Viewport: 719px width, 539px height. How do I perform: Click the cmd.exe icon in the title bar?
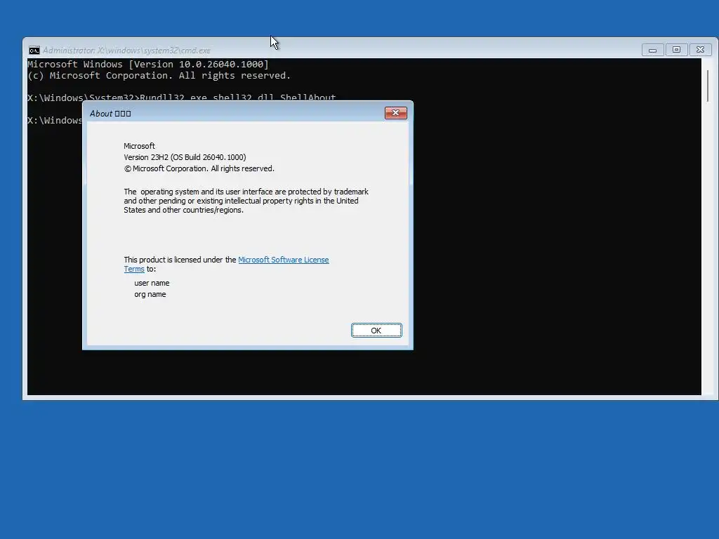(34, 50)
